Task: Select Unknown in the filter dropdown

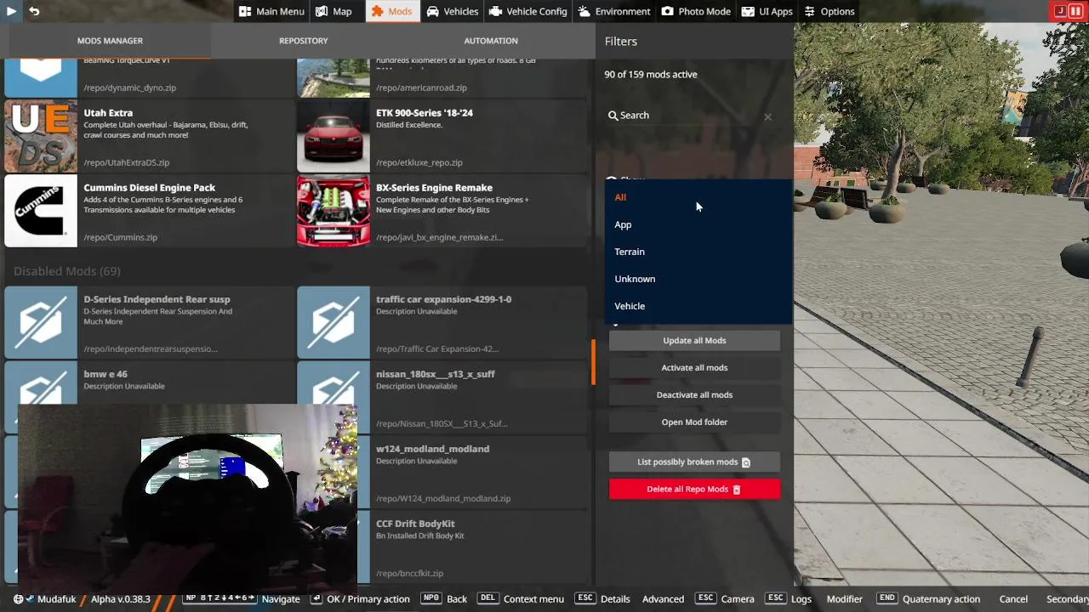Action: (x=698, y=279)
